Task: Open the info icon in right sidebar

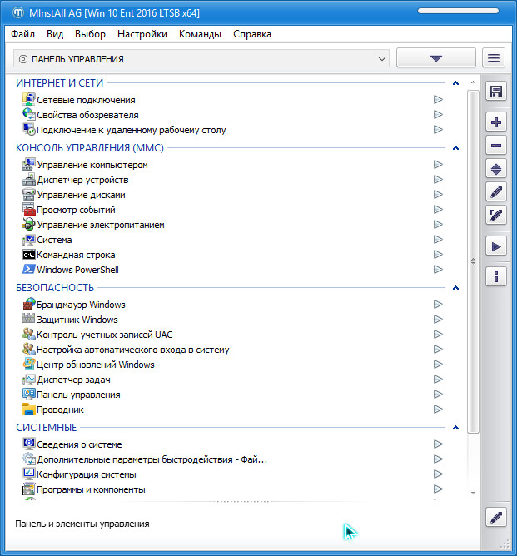Action: point(496,276)
